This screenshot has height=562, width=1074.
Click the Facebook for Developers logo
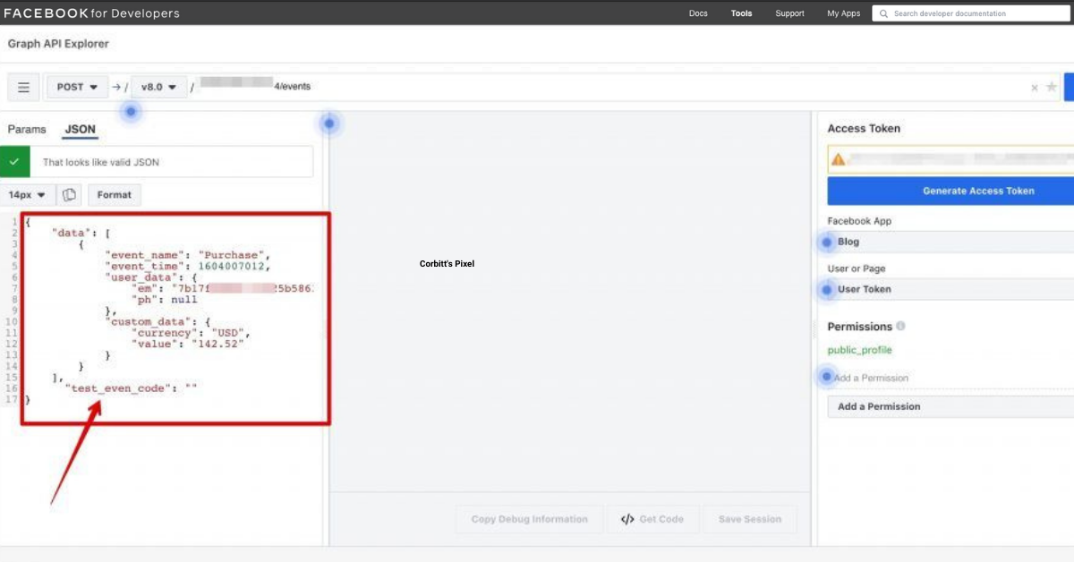[x=91, y=13]
